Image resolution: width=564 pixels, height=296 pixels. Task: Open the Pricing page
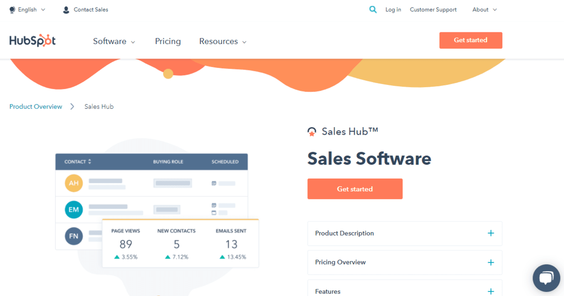(x=168, y=41)
